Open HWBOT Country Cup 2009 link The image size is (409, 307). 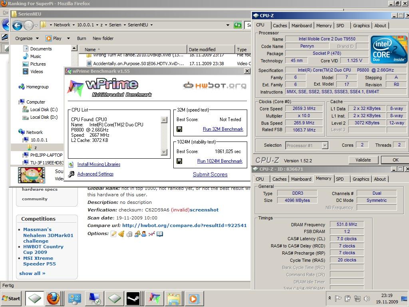pos(43,249)
